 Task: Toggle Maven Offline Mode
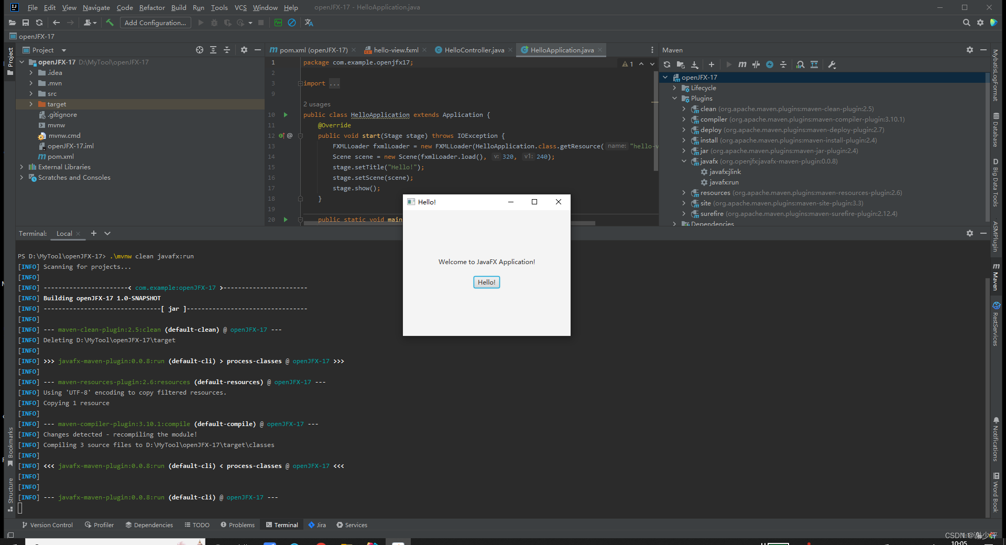point(756,64)
